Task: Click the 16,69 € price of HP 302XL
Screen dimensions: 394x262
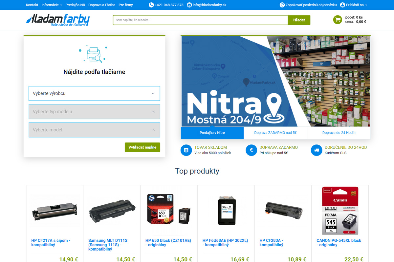Action: [240, 259]
